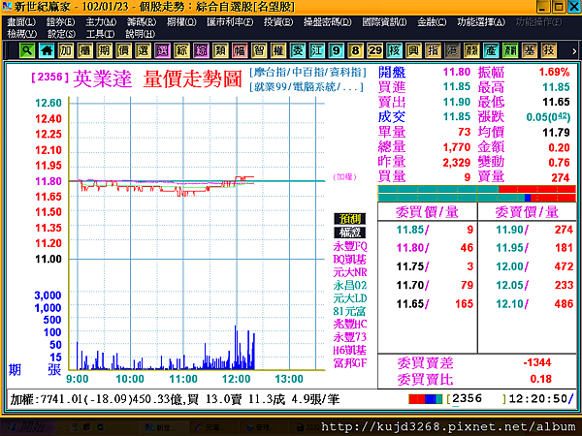Click the 興 toolbar icon
Screen dimensions: 582x436
(x=413, y=50)
